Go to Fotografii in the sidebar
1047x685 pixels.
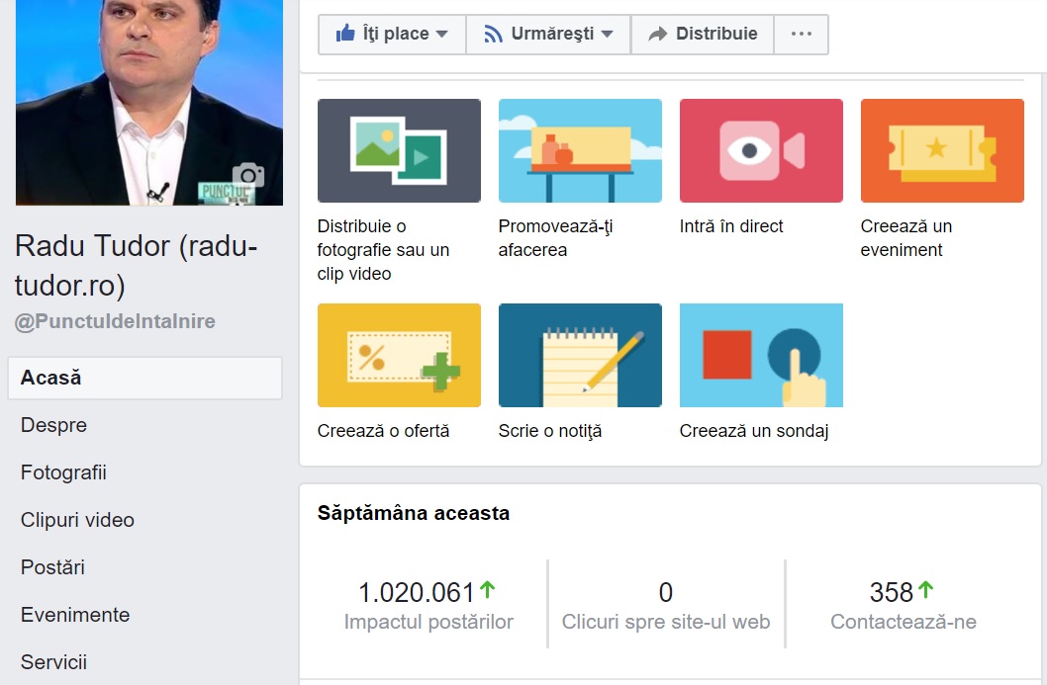point(63,472)
